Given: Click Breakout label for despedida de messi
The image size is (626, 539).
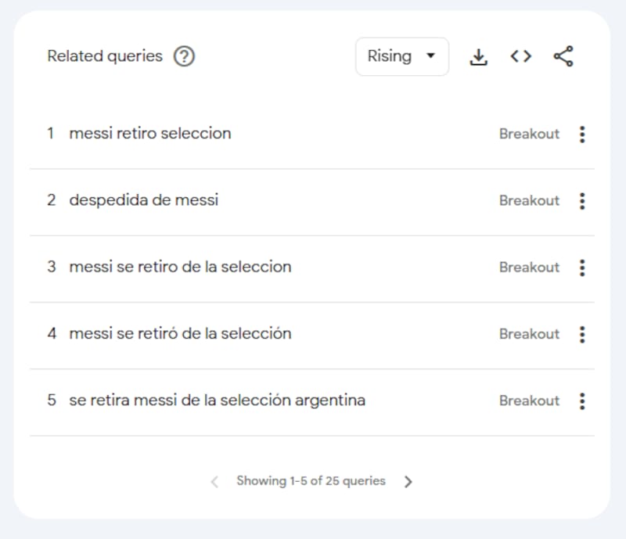Looking at the screenshot, I should 529,200.
